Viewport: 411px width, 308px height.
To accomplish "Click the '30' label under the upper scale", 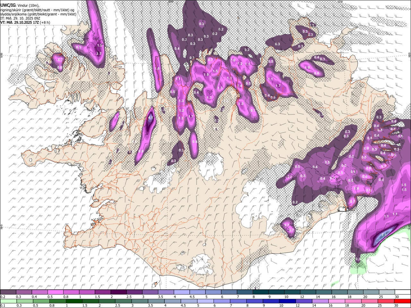I will (x=396, y=297).
